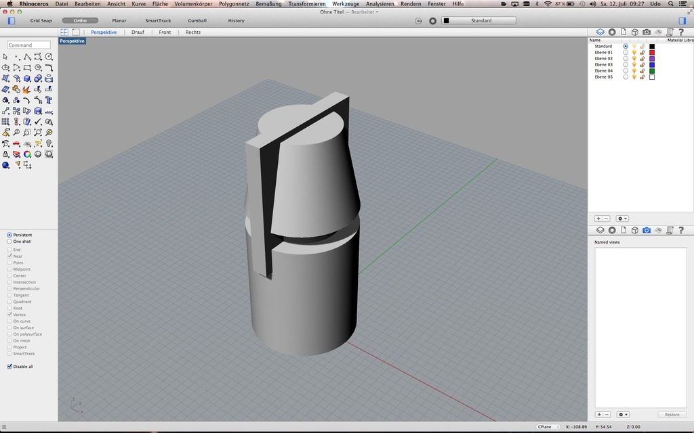
Task: Select the One shot radio option
Action: pyautogui.click(x=9, y=242)
